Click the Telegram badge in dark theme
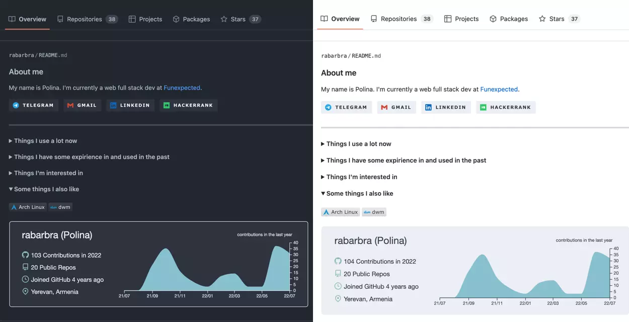The width and height of the screenshot is (629, 322). (34, 105)
